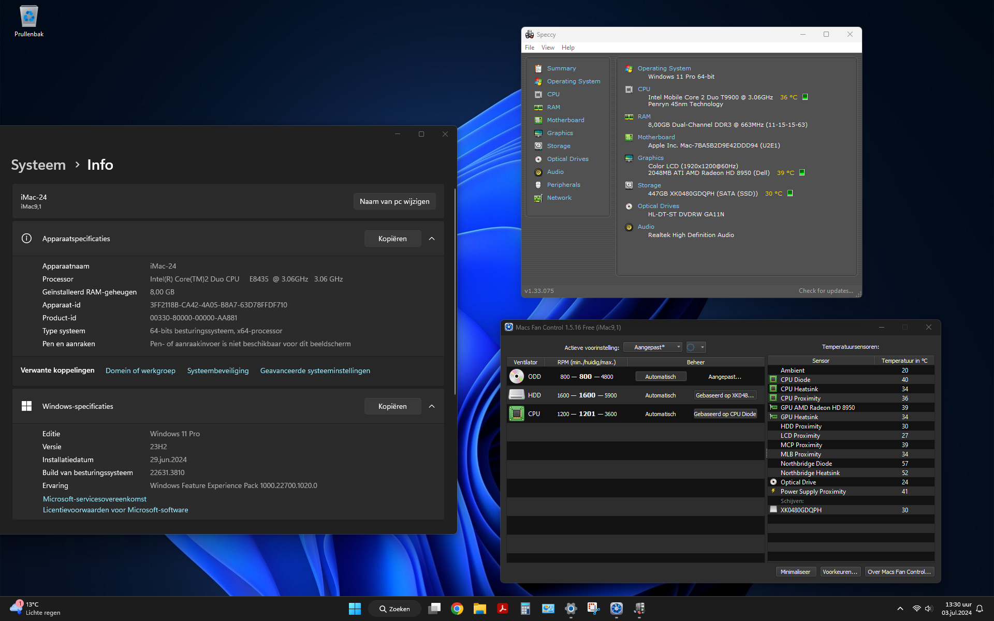Go back to Systeem in breadcrumb
The width and height of the screenshot is (994, 621).
38,165
